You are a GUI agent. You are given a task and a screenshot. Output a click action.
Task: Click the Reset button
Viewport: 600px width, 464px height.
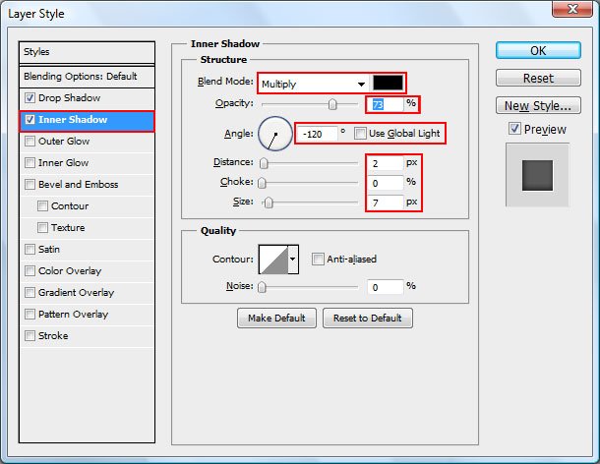coord(538,78)
